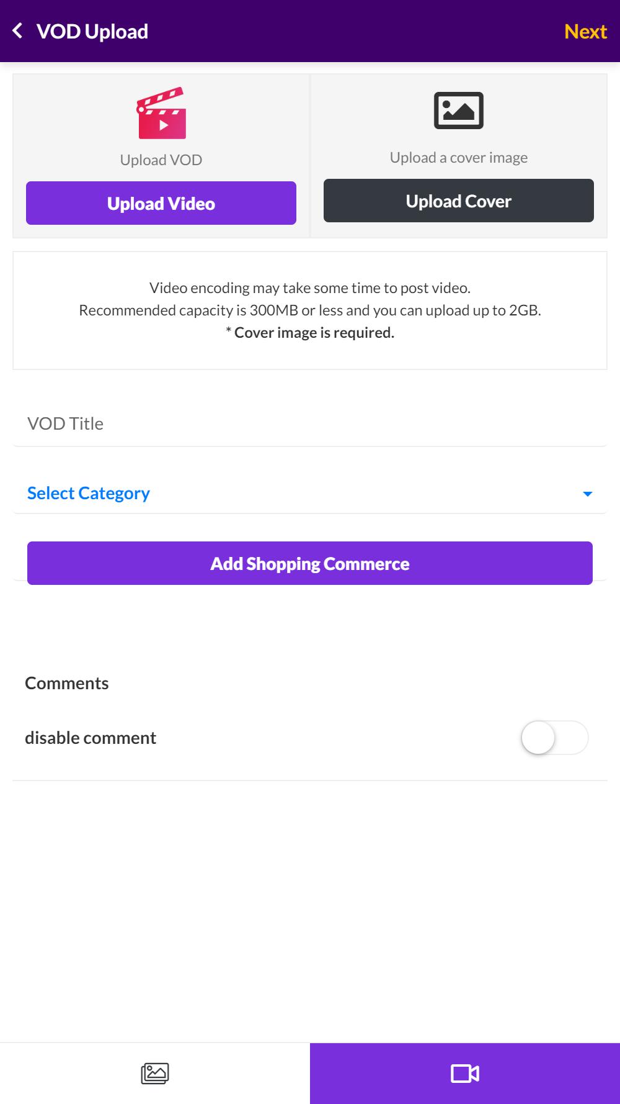This screenshot has width=620, height=1104.
Task: Tap the "Upload a cover image" caption
Action: pos(459,158)
